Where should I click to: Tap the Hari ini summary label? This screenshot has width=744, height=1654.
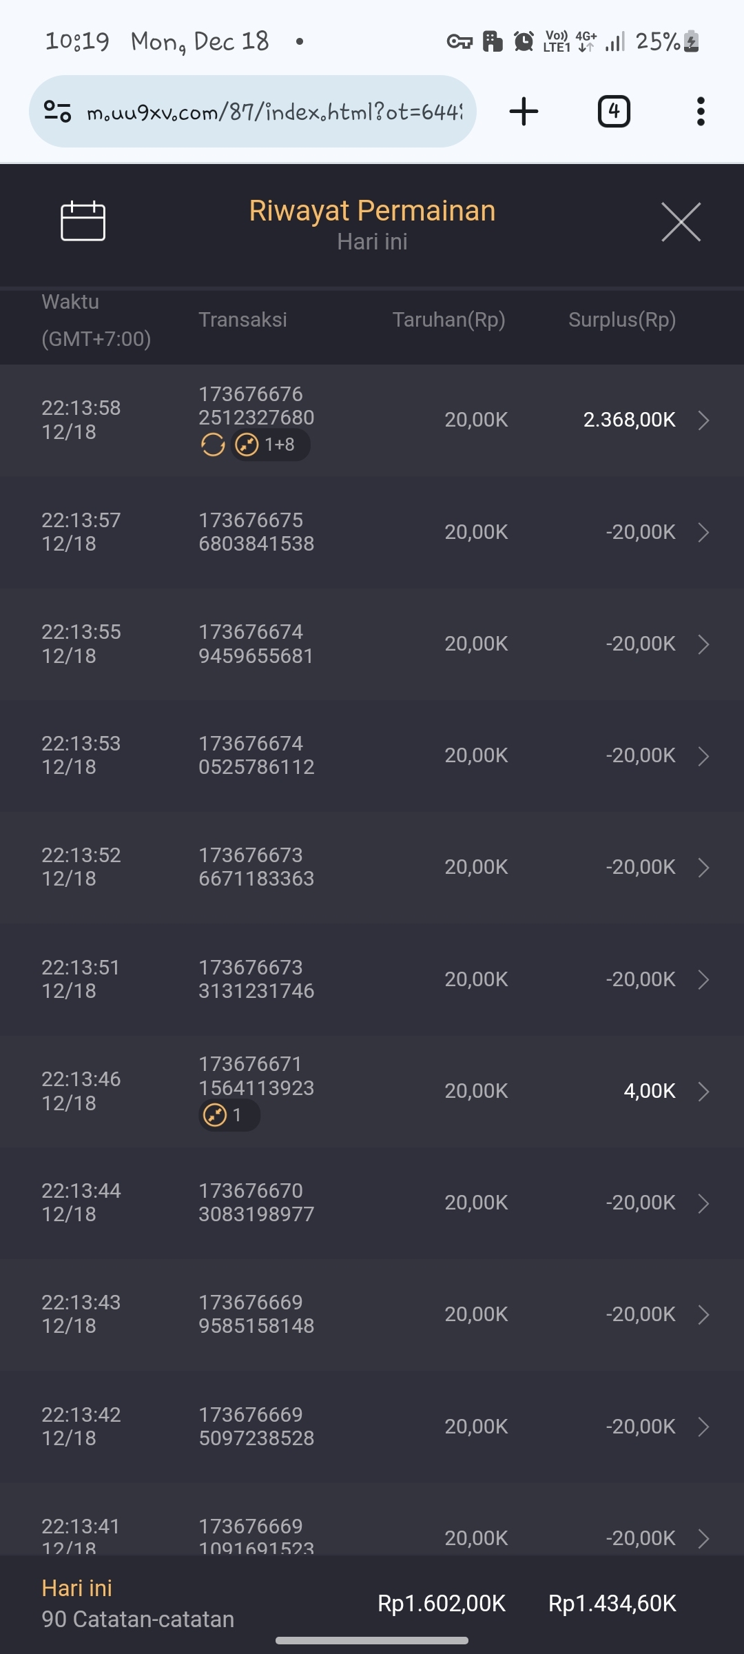(76, 1589)
